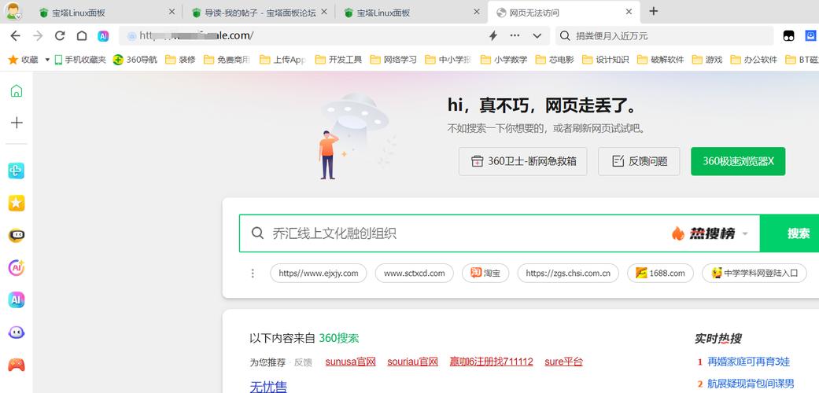
Task: Click the 中学学科网登陆入口 chip
Action: click(754, 273)
